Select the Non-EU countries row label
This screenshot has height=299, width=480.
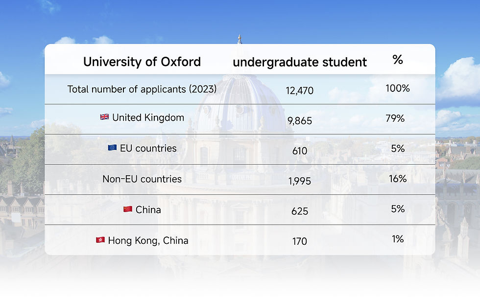pyautogui.click(x=142, y=179)
